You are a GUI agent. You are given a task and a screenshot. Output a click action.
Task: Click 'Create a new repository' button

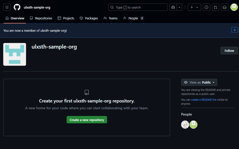coord(87,120)
